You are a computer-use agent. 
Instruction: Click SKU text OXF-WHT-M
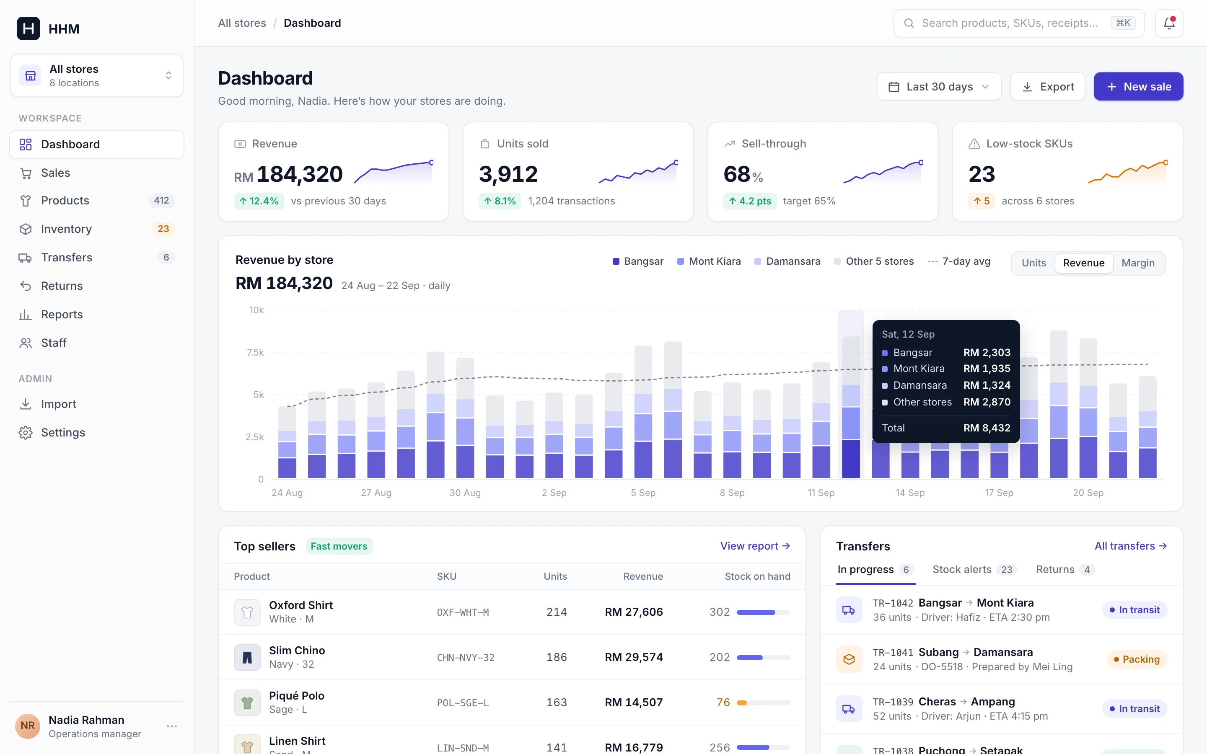point(462,612)
